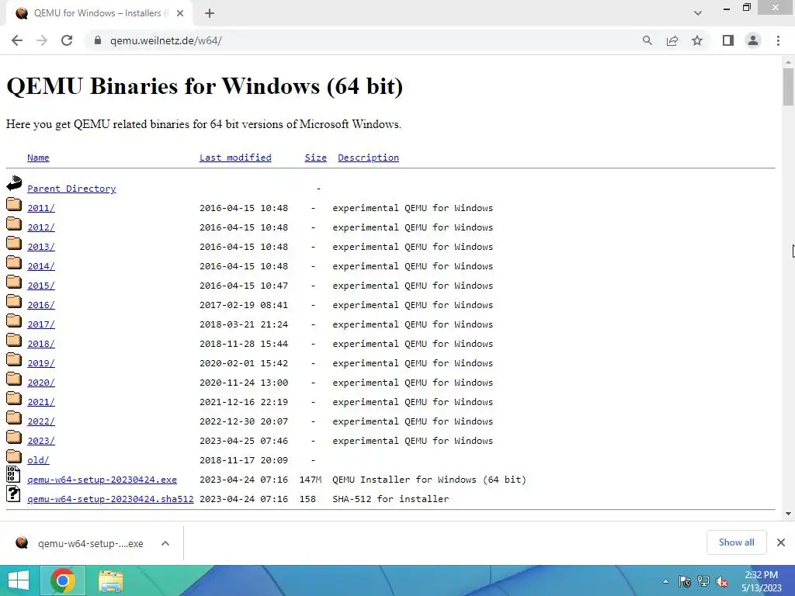
Task: Click the lock icon in address bar
Action: 98,40
